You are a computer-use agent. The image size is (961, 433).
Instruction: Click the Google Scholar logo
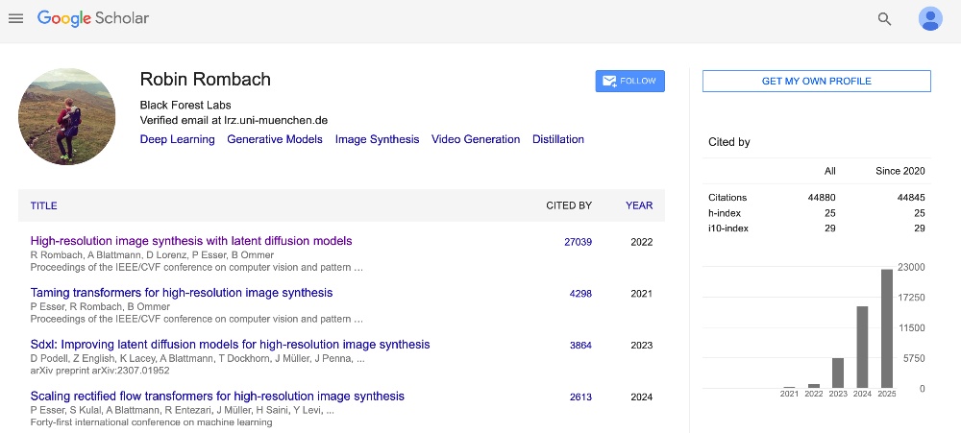point(93,18)
